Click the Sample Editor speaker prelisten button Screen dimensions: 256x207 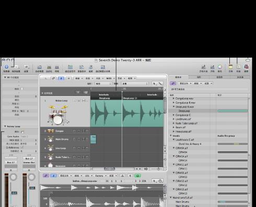130,176
